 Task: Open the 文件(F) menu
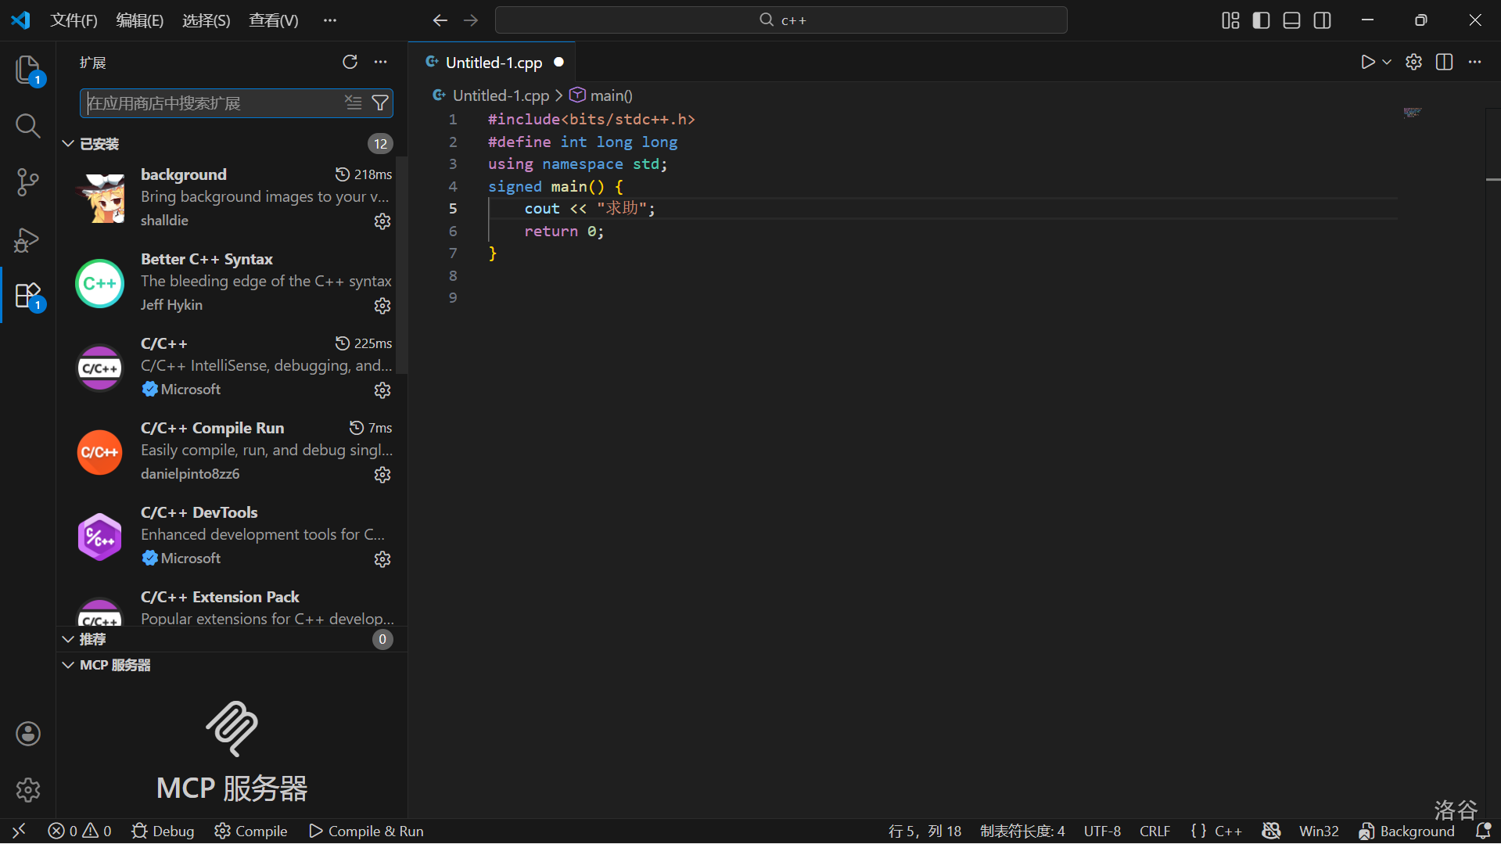[x=74, y=20]
